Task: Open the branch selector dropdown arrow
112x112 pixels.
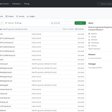Action: [x=2, y=23]
